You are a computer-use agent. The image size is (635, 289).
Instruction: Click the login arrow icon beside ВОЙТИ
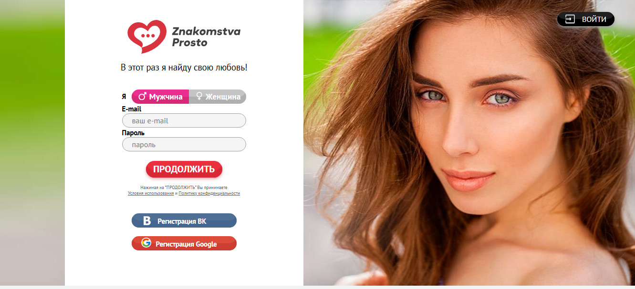pyautogui.click(x=570, y=19)
